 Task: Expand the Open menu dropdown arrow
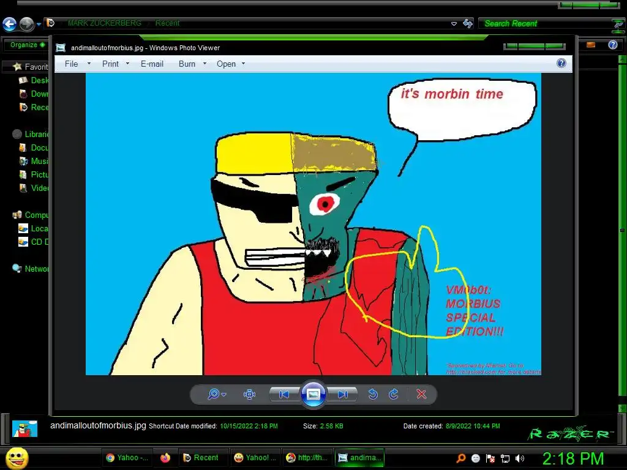(243, 64)
